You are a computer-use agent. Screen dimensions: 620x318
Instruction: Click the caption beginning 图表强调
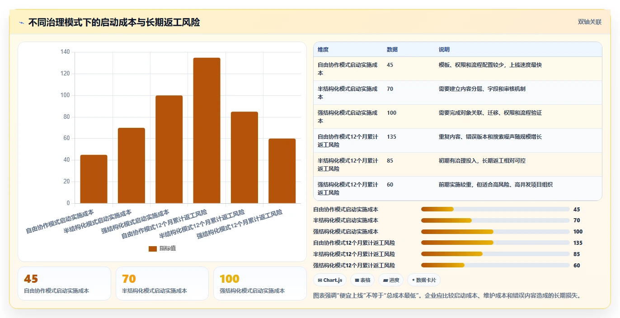446,295
